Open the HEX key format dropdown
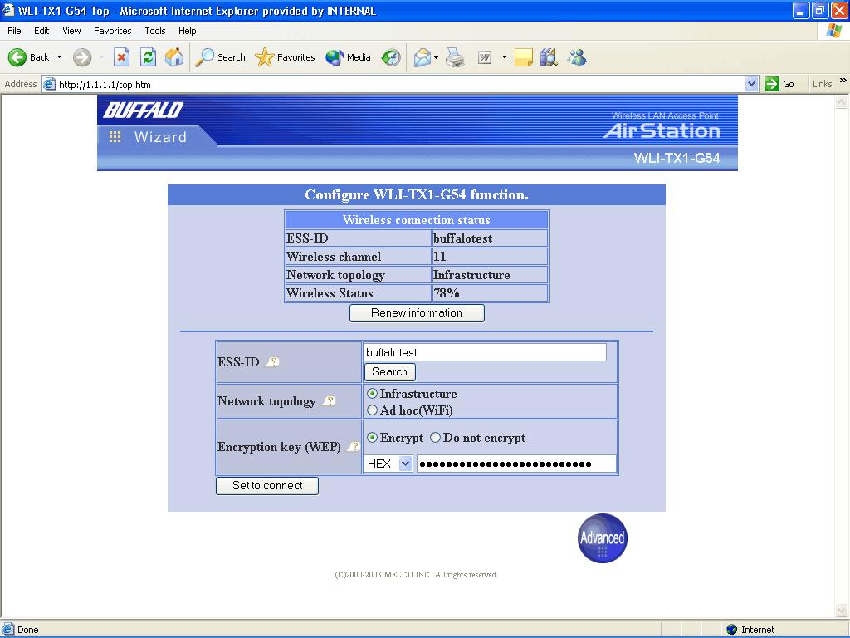850x638 pixels. coord(388,464)
